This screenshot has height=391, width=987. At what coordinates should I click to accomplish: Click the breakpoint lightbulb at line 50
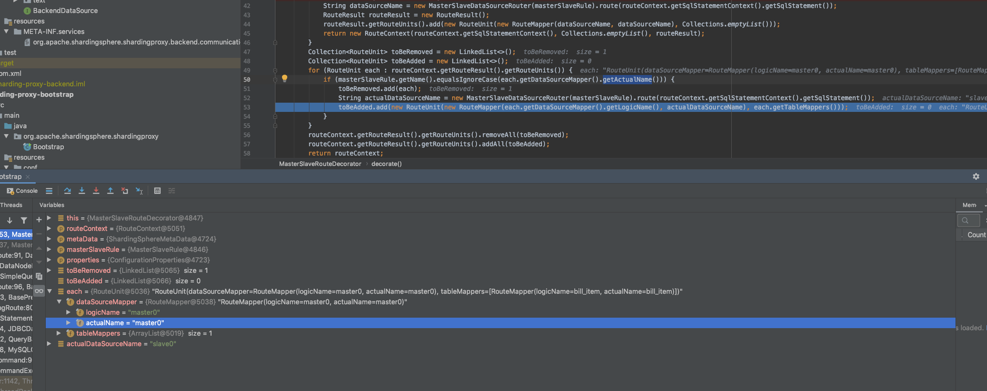tap(285, 78)
